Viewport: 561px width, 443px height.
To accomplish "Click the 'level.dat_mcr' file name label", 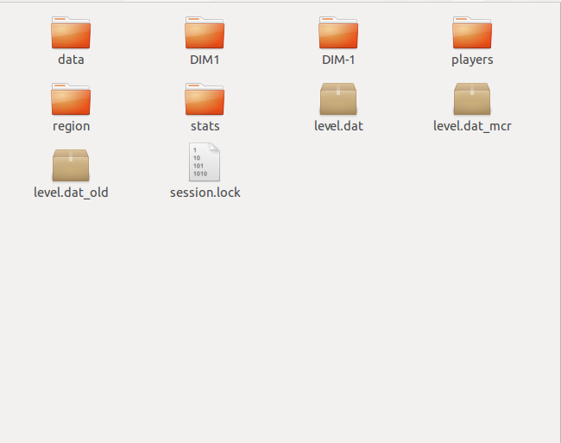I will (472, 126).
